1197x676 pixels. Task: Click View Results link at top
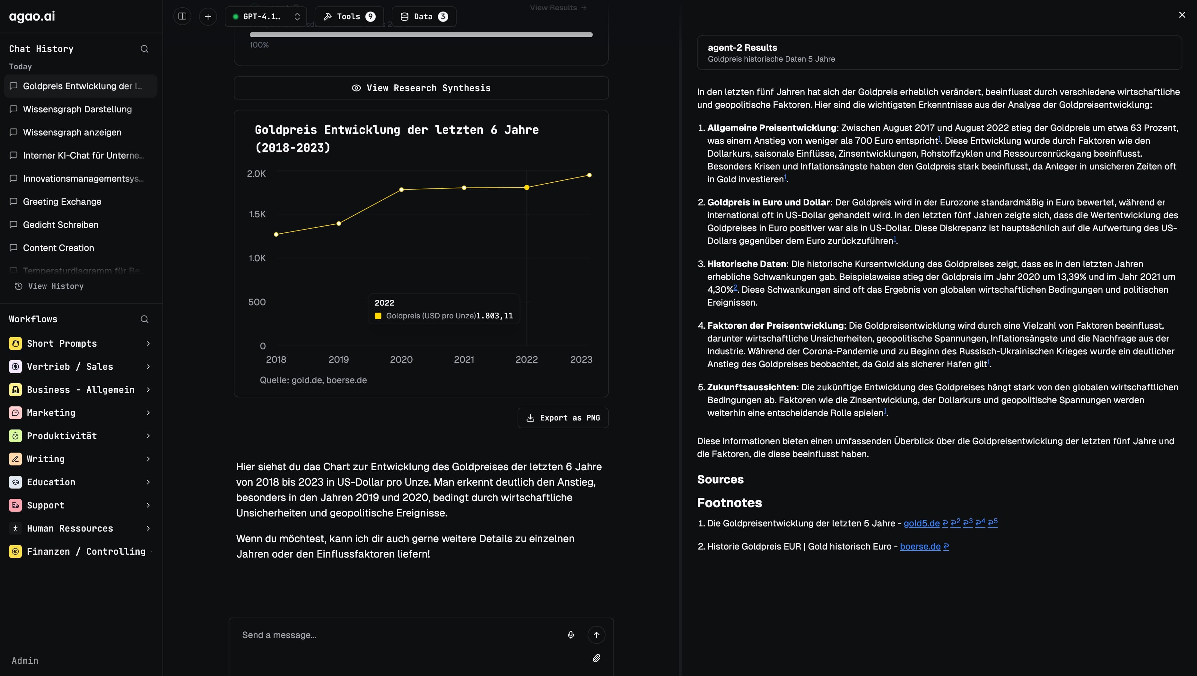[x=558, y=7]
